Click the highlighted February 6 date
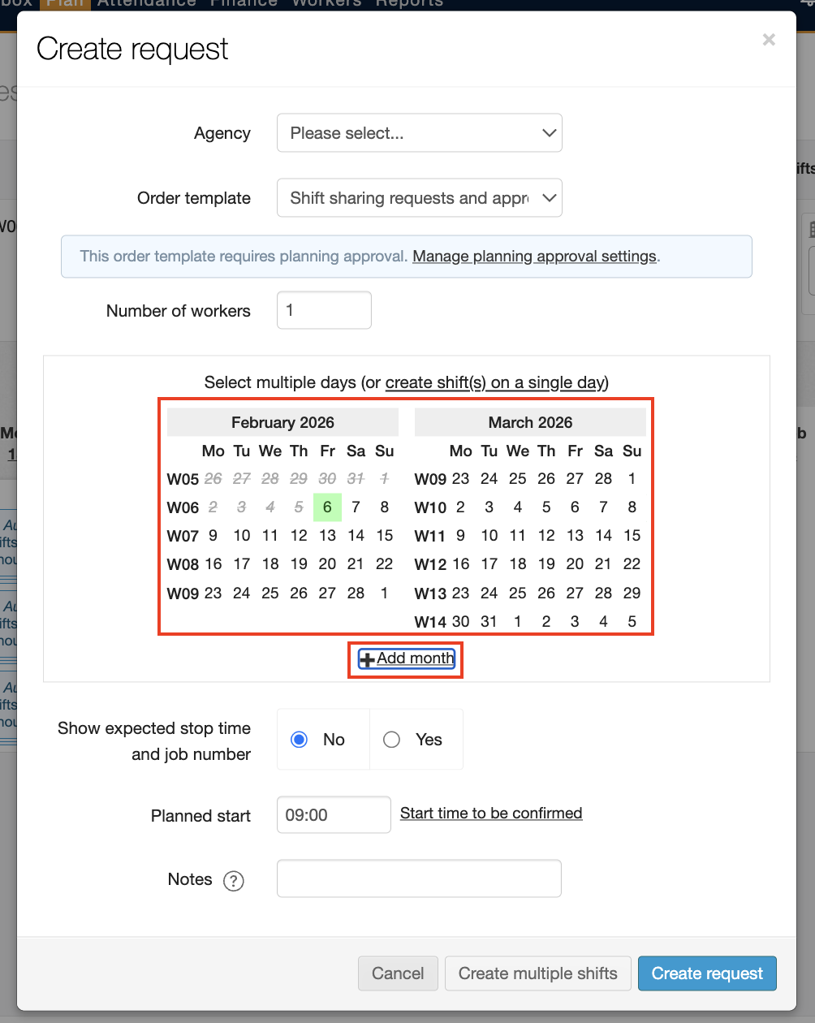Viewport: 815px width, 1023px height. click(327, 507)
